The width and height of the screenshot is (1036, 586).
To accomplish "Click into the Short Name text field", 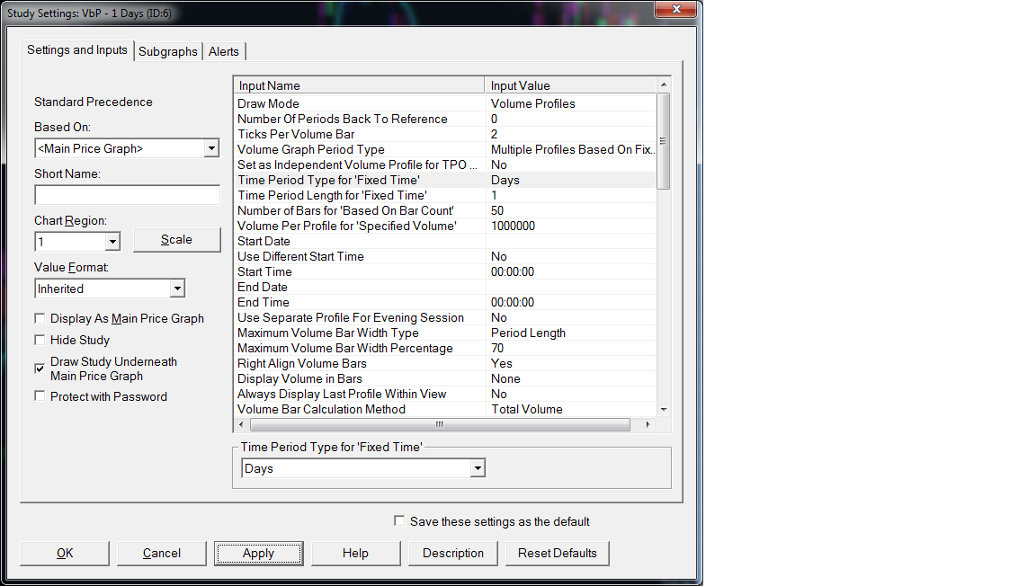I will tap(127, 195).
